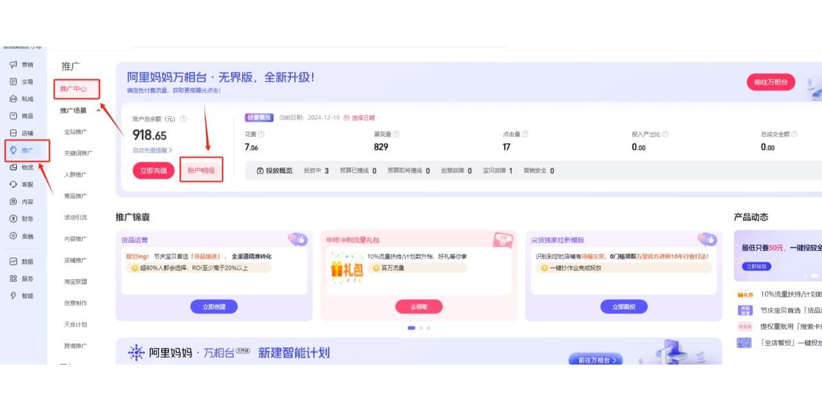The width and height of the screenshot is (822, 411).
Task: Open the 物流 truck icon in sidebar
Action: point(13,168)
